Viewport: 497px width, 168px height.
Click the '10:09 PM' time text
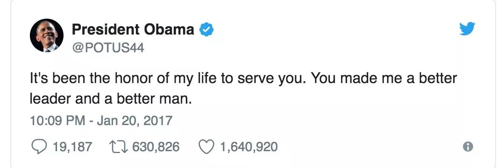57,121
